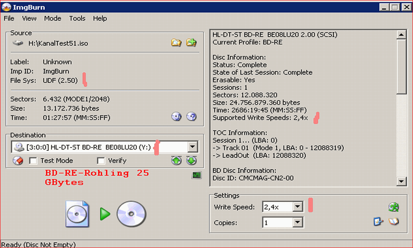This screenshot has width=413, height=248.
Task: Click the browse for source folder icon with arrow
Action: [191, 42]
